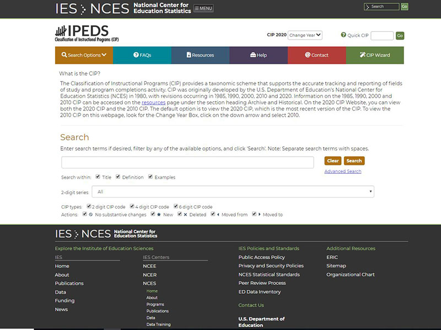441x330 pixels.
Task: Open the Public Access Policy link
Action: 261,257
